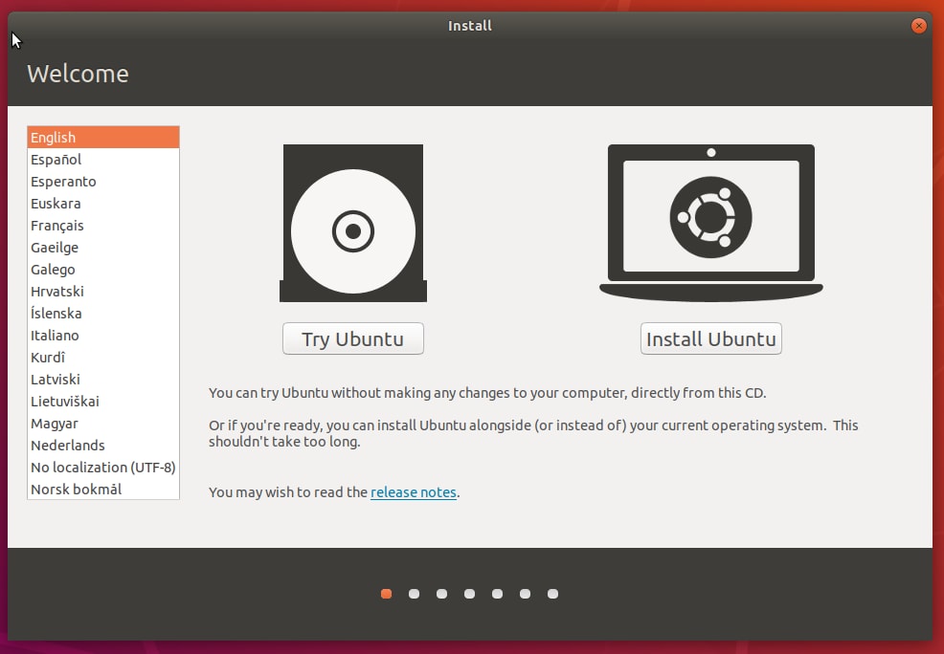Select No localization (UTF-8) entry

pyautogui.click(x=102, y=468)
